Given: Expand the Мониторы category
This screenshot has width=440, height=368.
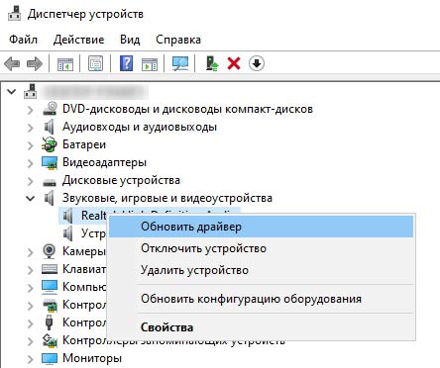Looking at the screenshot, I should click(31, 359).
